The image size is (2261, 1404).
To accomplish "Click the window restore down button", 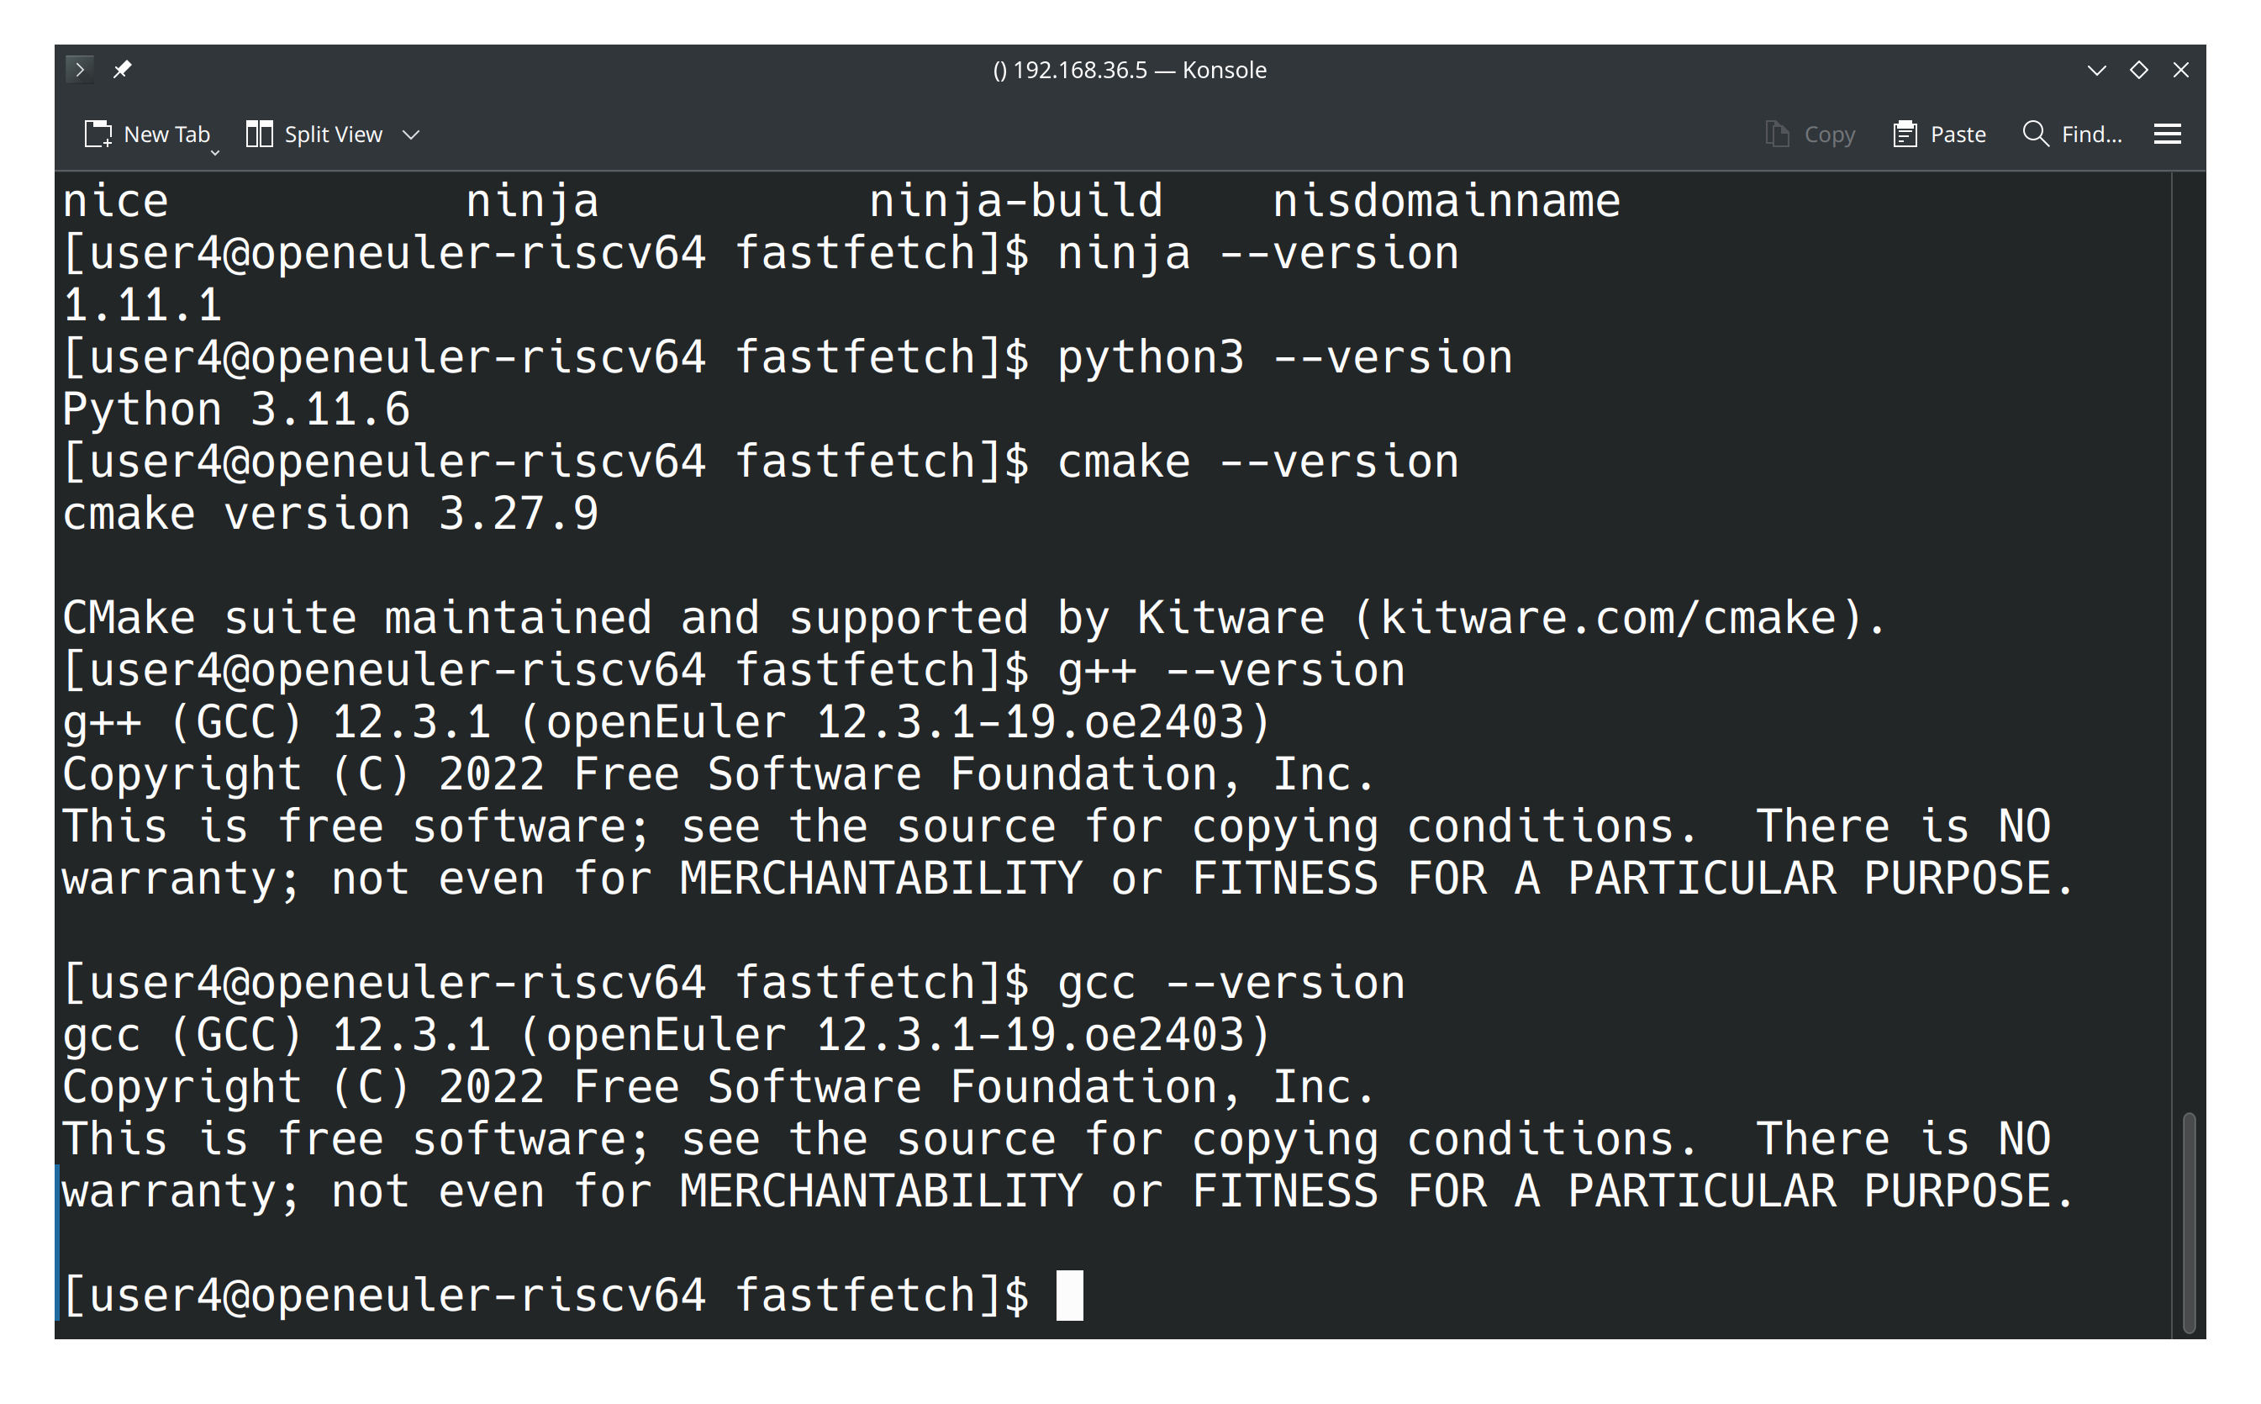I will pyautogui.click(x=2138, y=68).
